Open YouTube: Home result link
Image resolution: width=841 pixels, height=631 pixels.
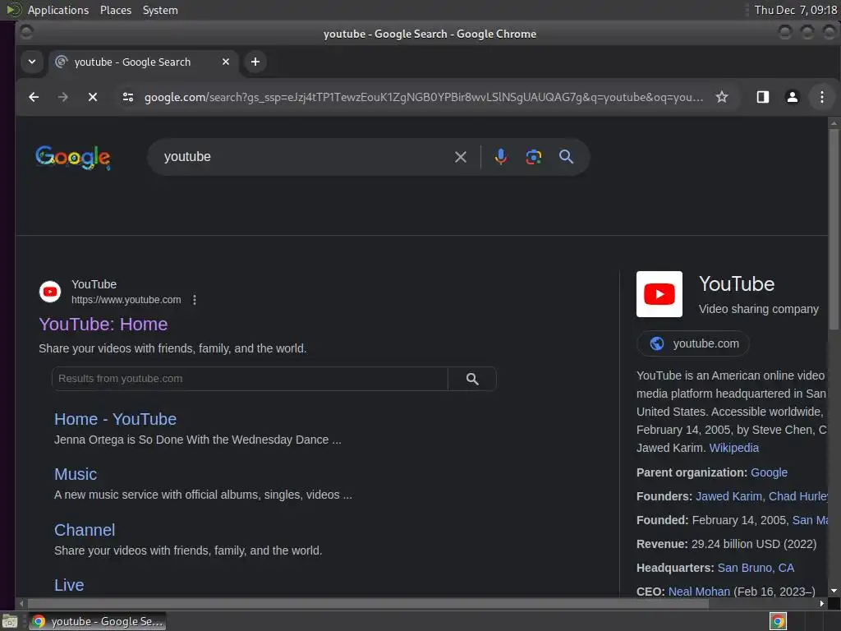pos(103,324)
